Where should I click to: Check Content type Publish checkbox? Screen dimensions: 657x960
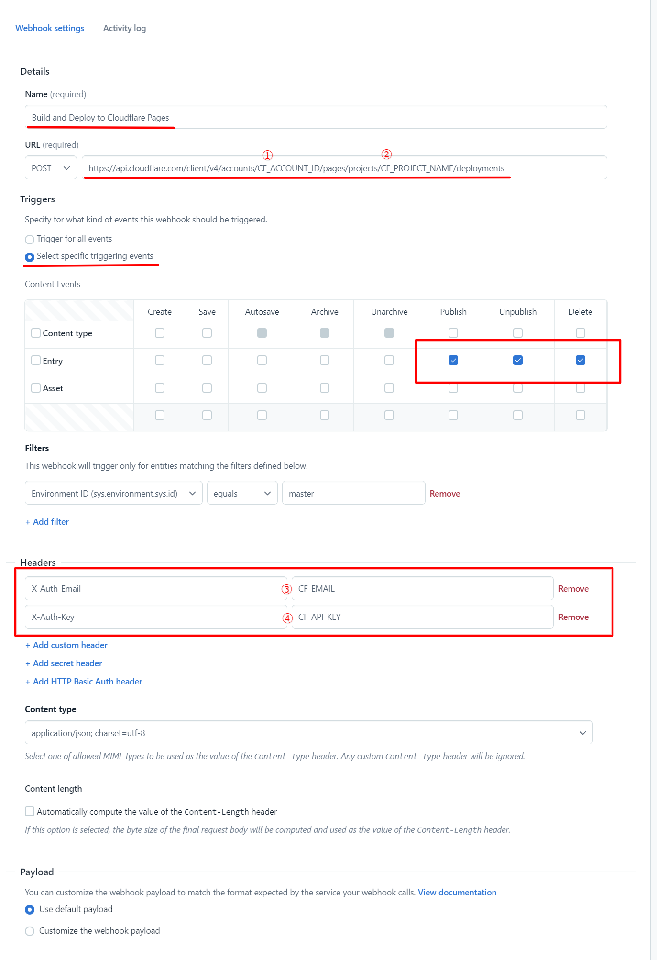tap(453, 333)
